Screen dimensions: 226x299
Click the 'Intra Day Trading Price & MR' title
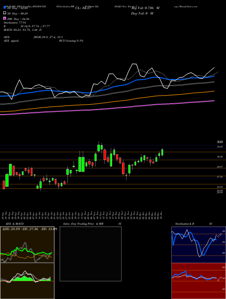(83, 224)
